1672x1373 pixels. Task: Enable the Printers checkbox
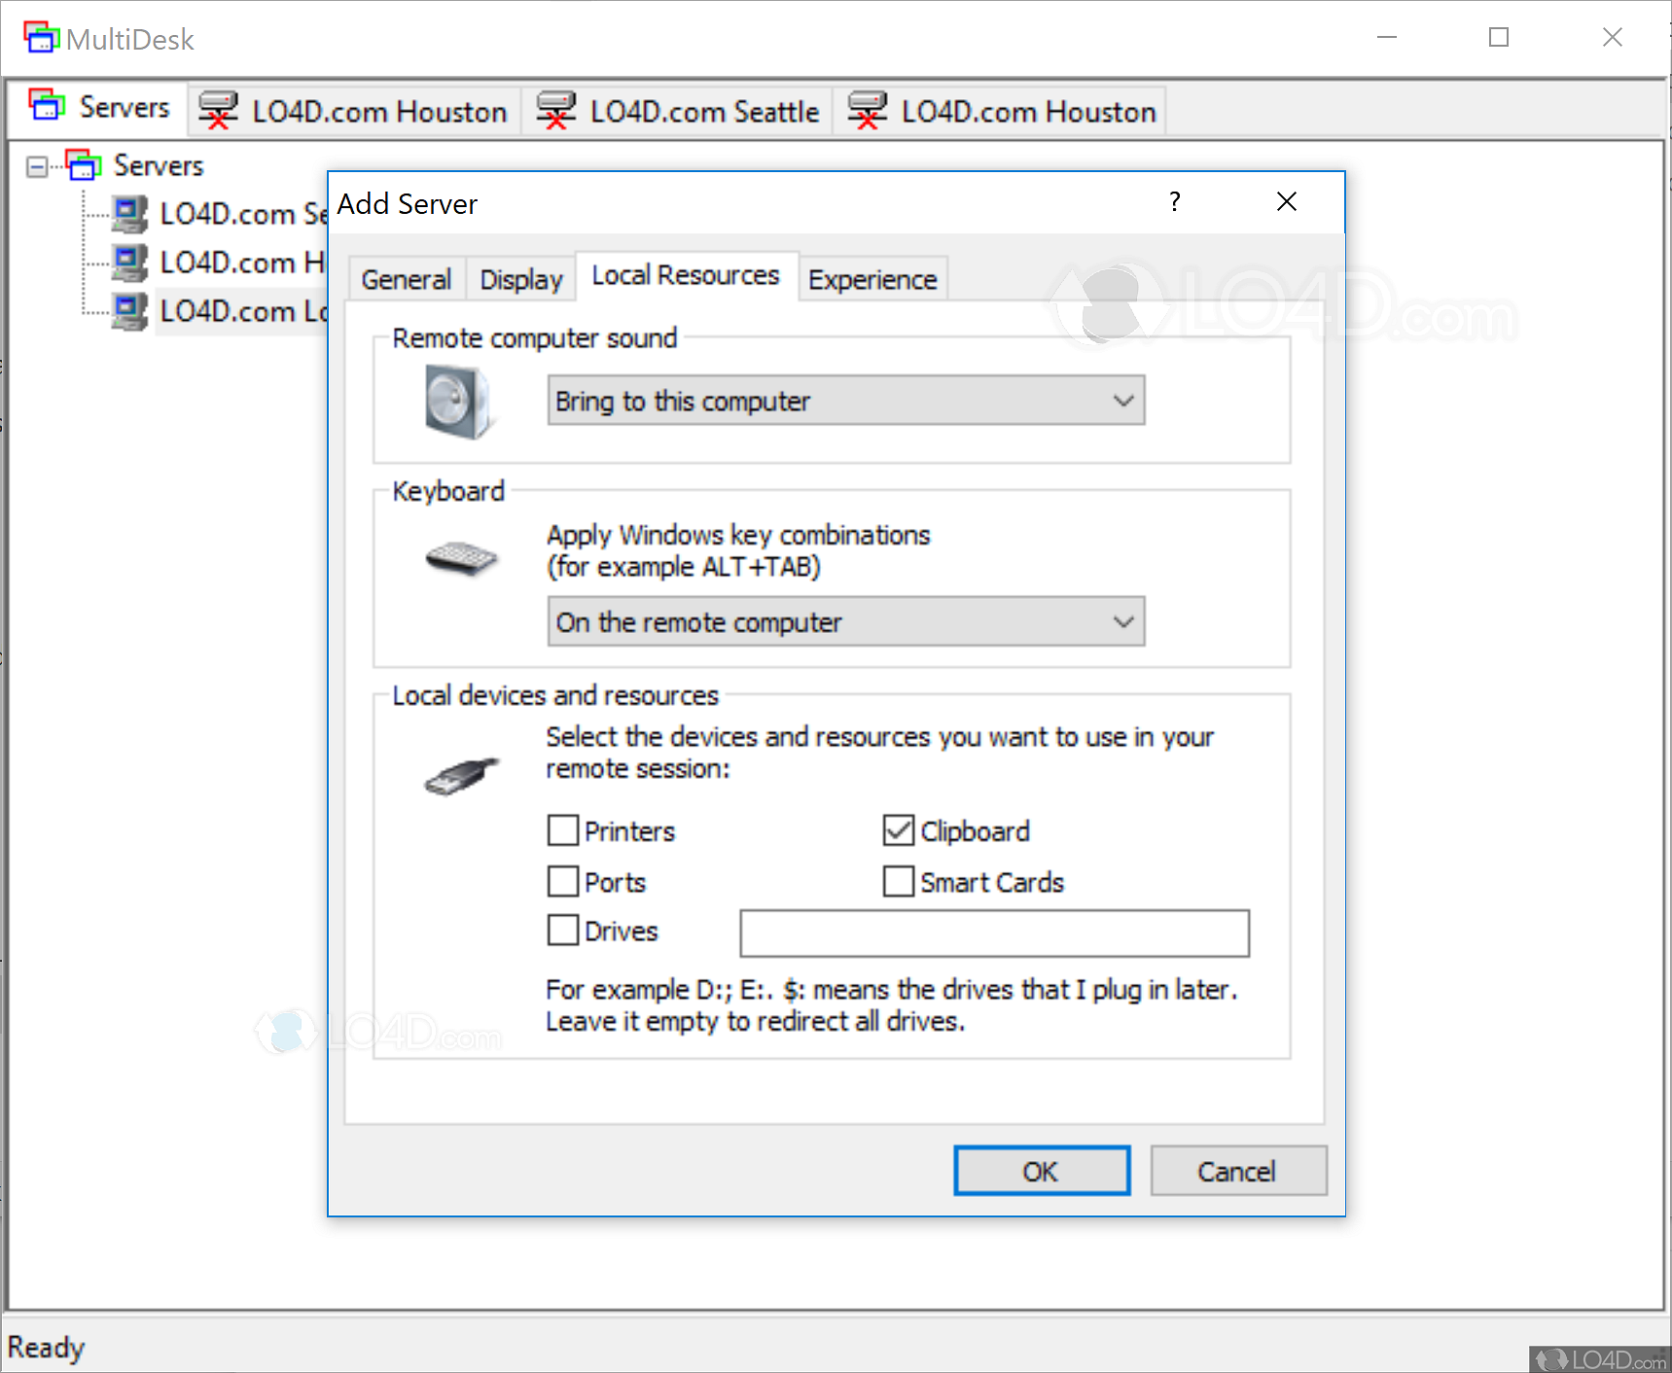pyautogui.click(x=562, y=830)
